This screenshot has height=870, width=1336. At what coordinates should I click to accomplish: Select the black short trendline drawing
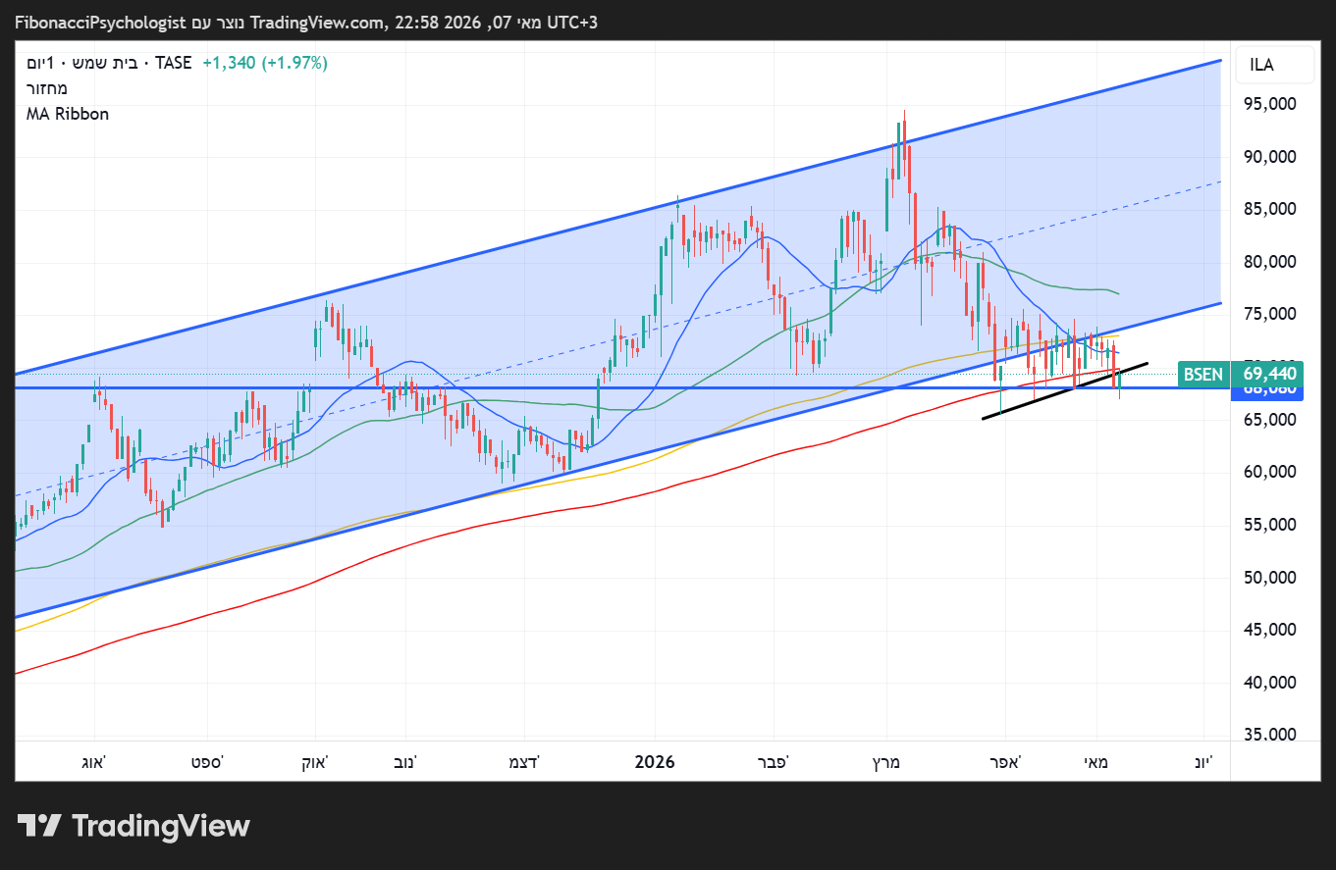click(x=1065, y=392)
